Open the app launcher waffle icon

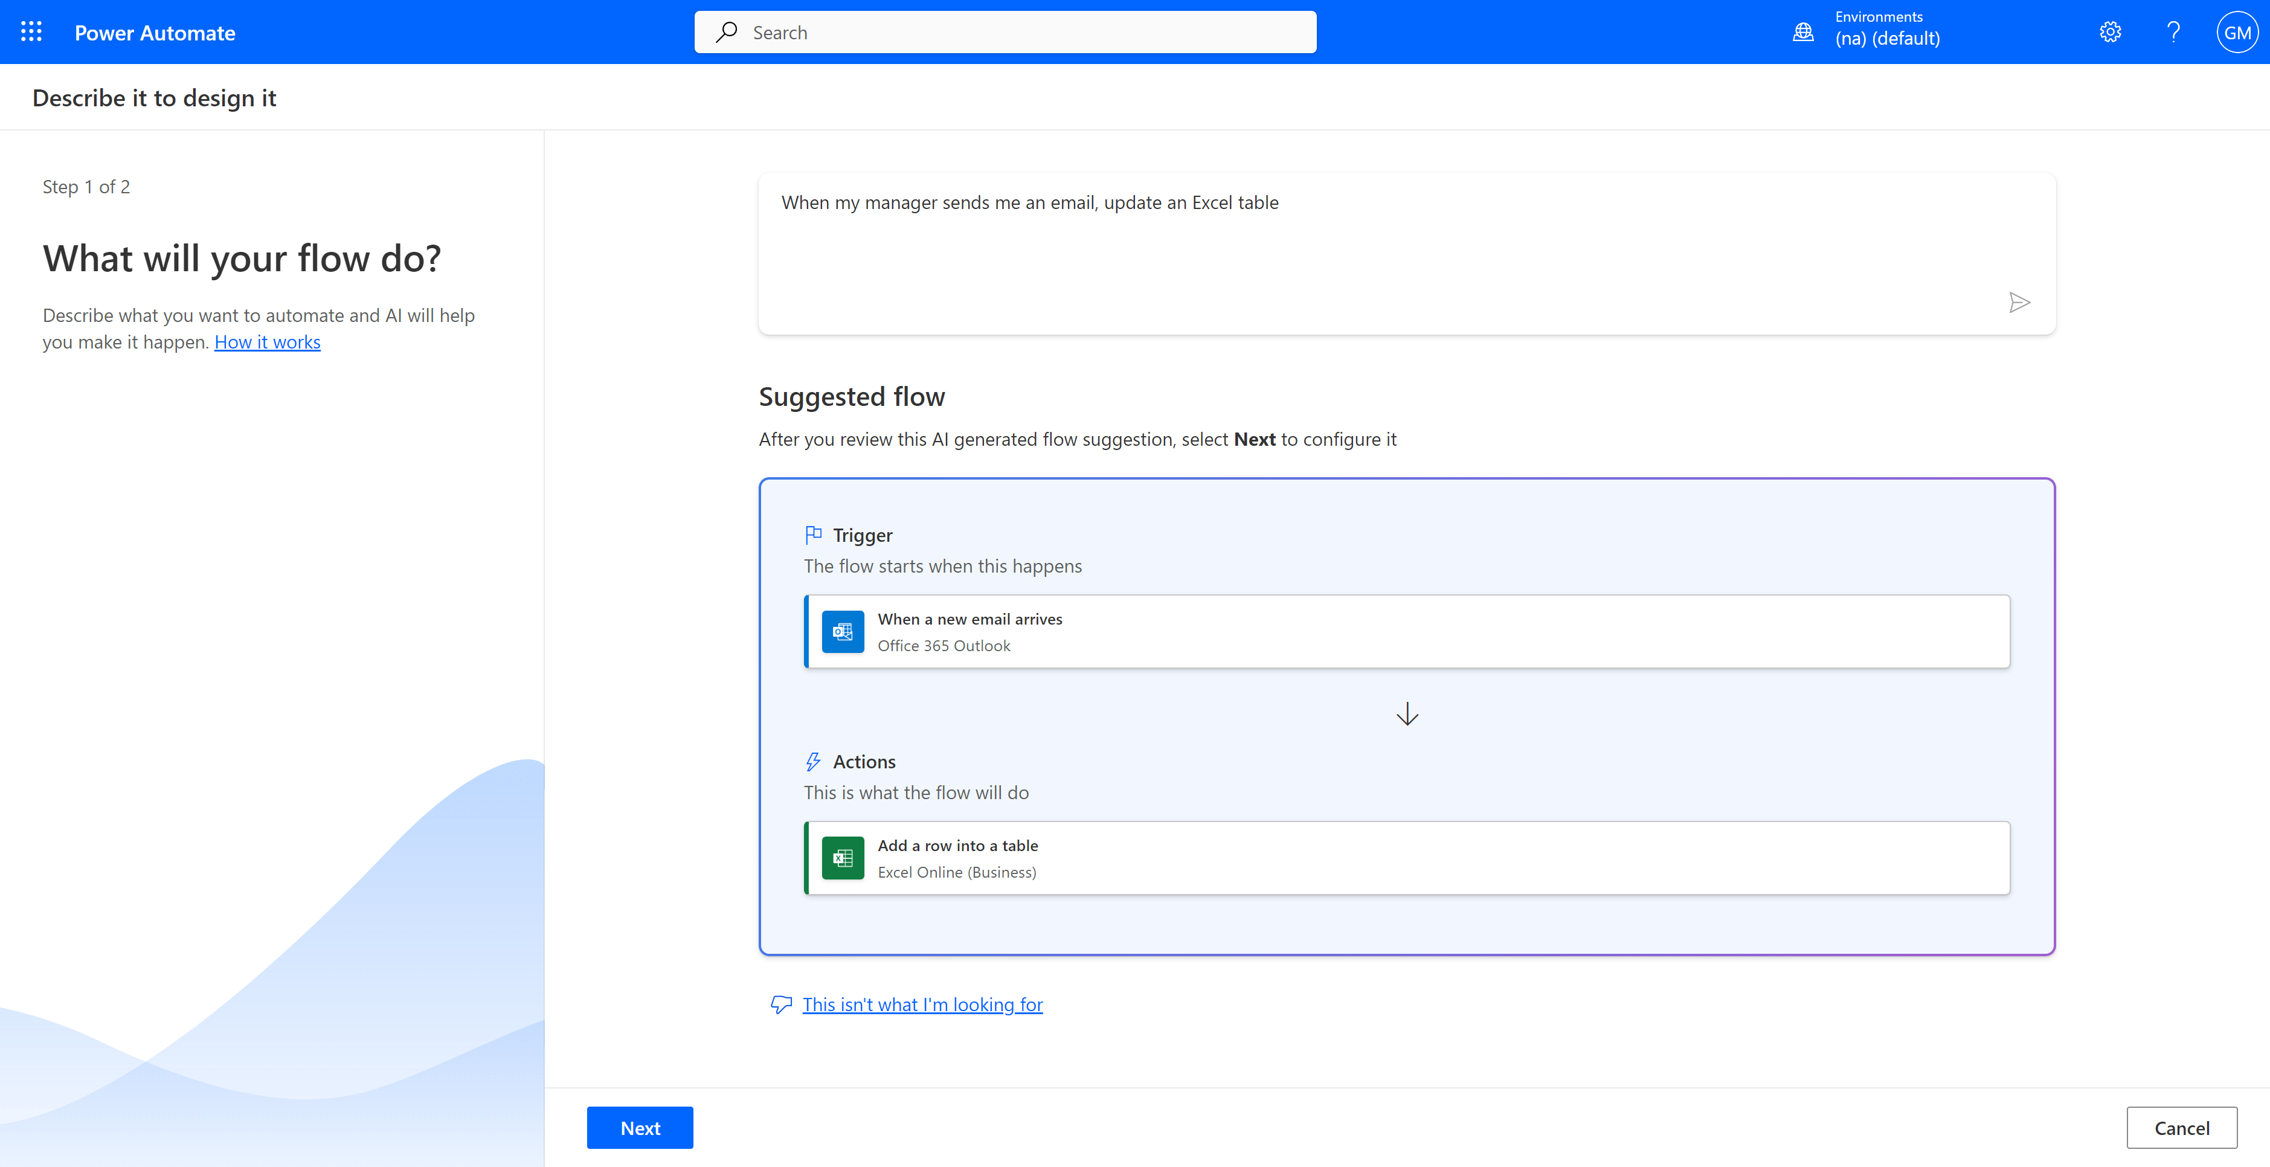(32, 33)
